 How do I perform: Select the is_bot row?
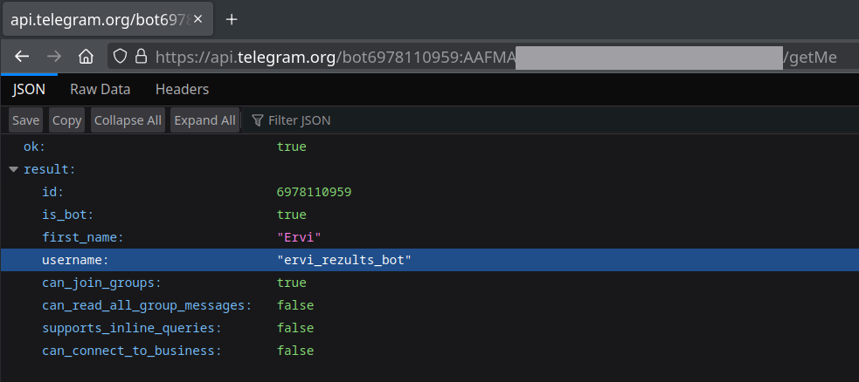pos(430,215)
